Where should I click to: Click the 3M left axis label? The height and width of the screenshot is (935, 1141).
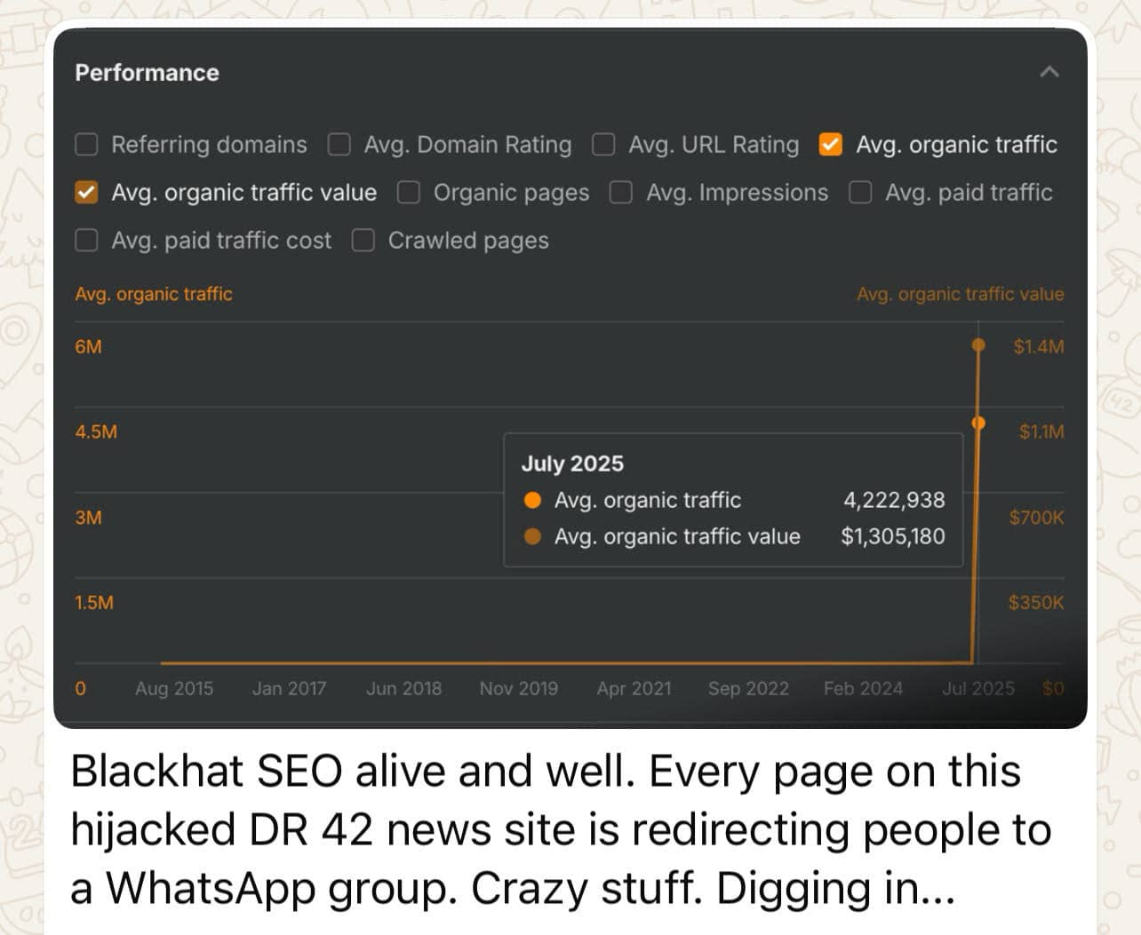(88, 517)
